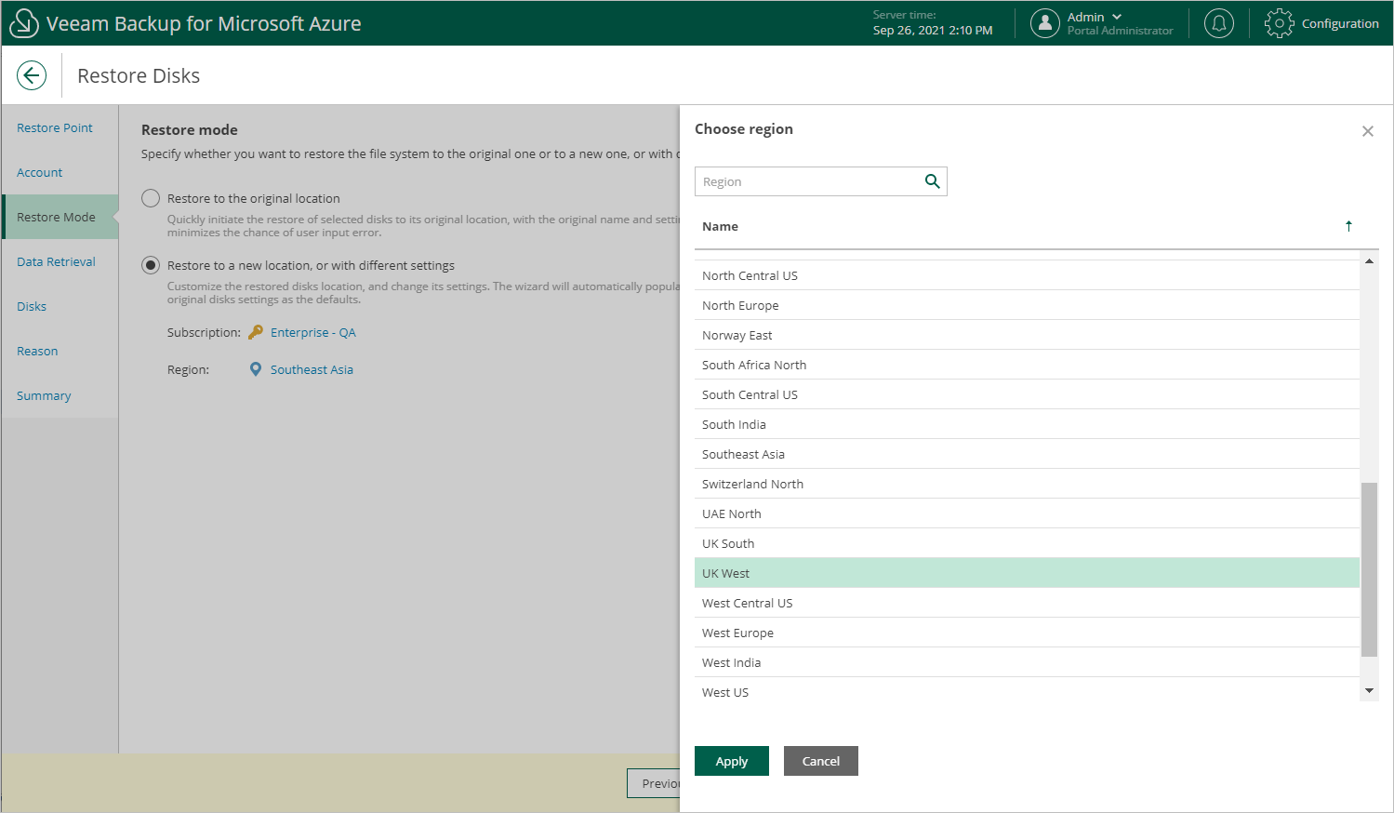Open the Data Retrieval step
The height and width of the screenshot is (813, 1394).
pos(56,261)
